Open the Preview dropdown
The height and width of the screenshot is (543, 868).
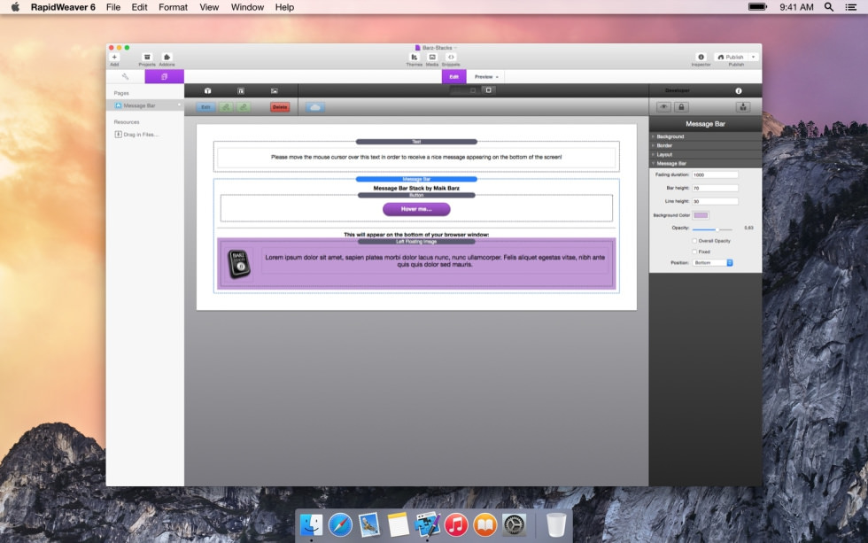pos(486,76)
